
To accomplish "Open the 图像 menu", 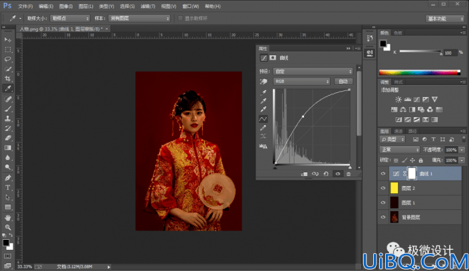I will click(x=66, y=6).
